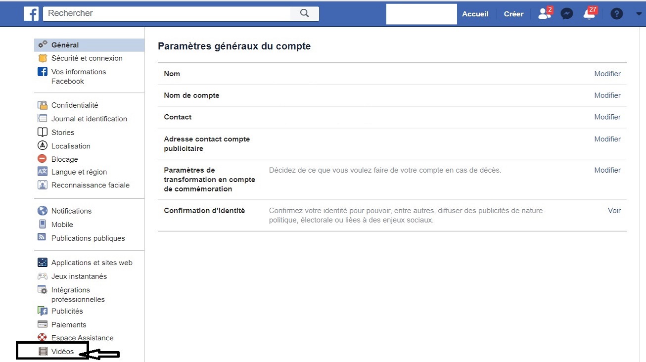This screenshot has width=646, height=362.
Task: Click the Général gears icon
Action: [x=43, y=45]
